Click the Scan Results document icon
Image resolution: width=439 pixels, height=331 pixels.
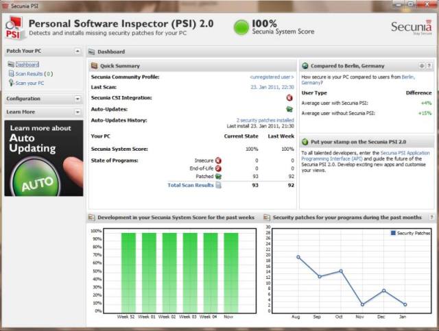[11, 73]
